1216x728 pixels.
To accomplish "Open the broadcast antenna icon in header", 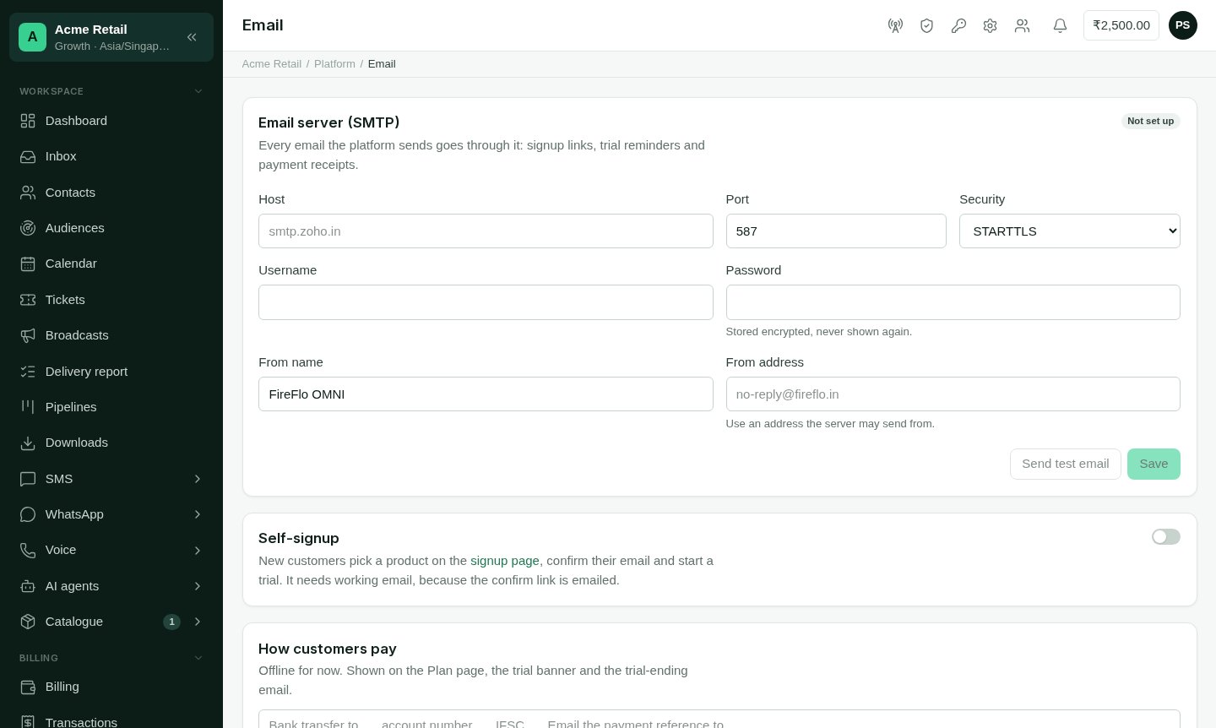I will [x=895, y=25].
